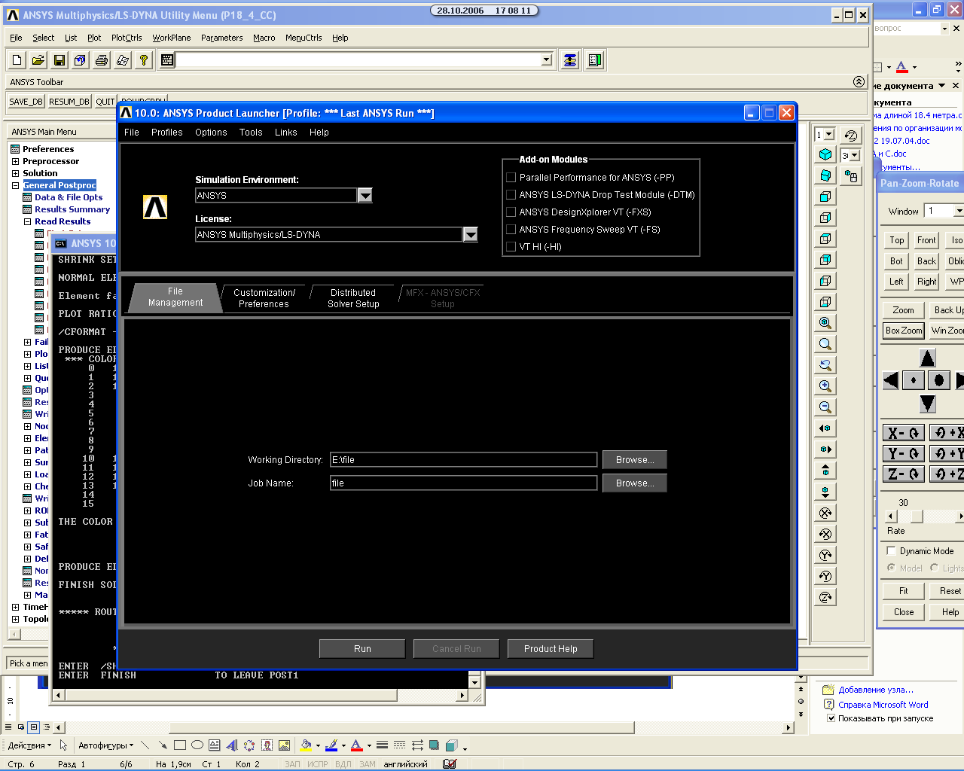
Task: Click the Zoom to Fit magnifier icon
Action: [x=825, y=323]
